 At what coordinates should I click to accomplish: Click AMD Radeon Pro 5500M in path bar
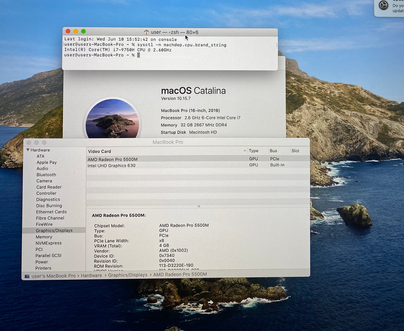(x=180, y=274)
